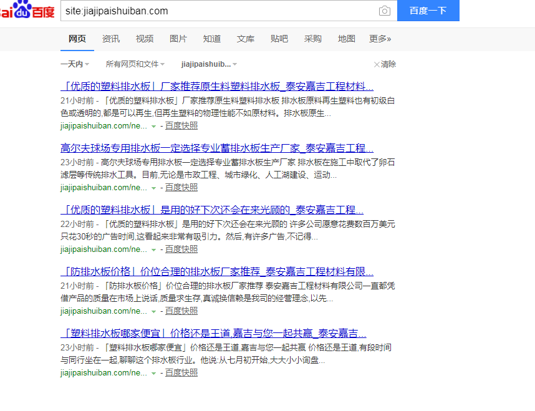Viewport: 535px width, 411px height.
Task: Click the Baidu logo
Action: click(x=27, y=9)
